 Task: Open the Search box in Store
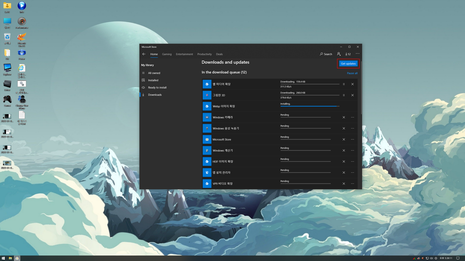pyautogui.click(x=326, y=54)
